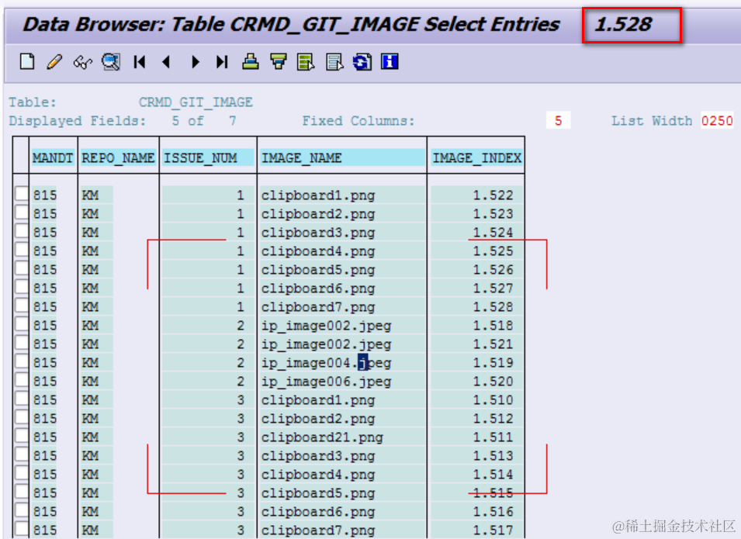Click the image index cell 1.527

[x=476, y=289]
